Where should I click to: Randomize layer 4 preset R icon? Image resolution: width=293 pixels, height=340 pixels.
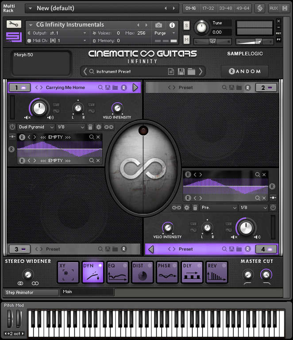point(248,249)
